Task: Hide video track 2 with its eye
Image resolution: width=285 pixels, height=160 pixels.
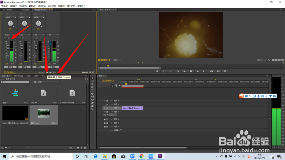Action: tap(104, 108)
